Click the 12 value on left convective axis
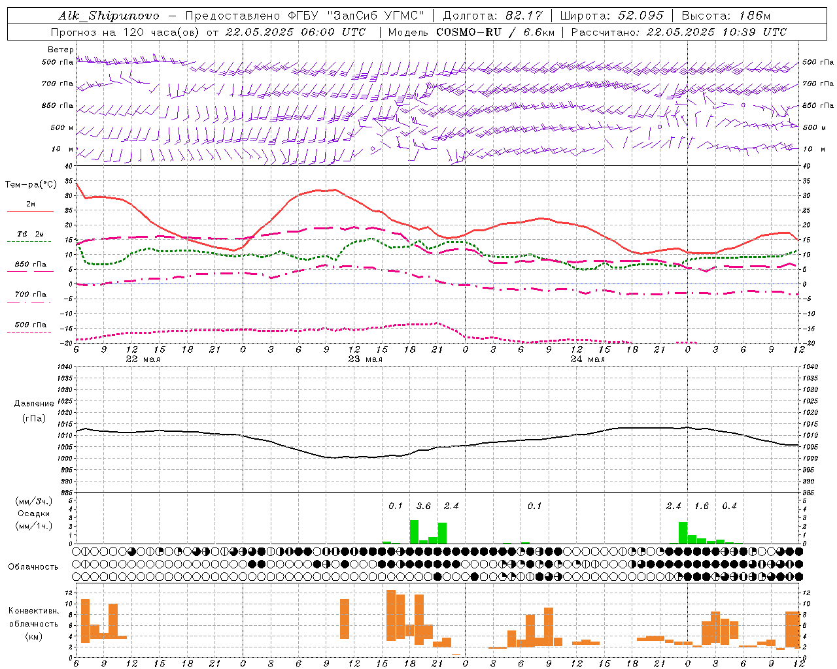Screen dimensions: 837x669 coord(68,593)
